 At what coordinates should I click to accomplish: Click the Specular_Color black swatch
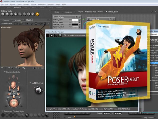point(75,24)
